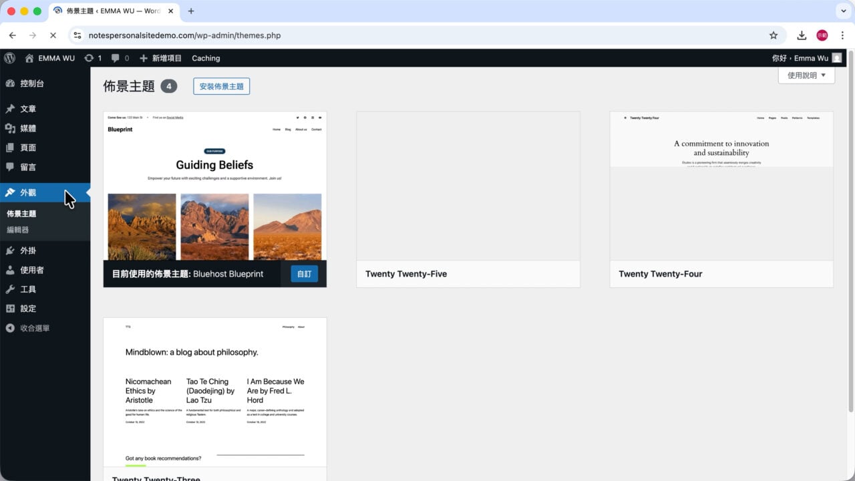Select the 編輯器 submenu item
The height and width of the screenshot is (481, 855).
click(18, 230)
